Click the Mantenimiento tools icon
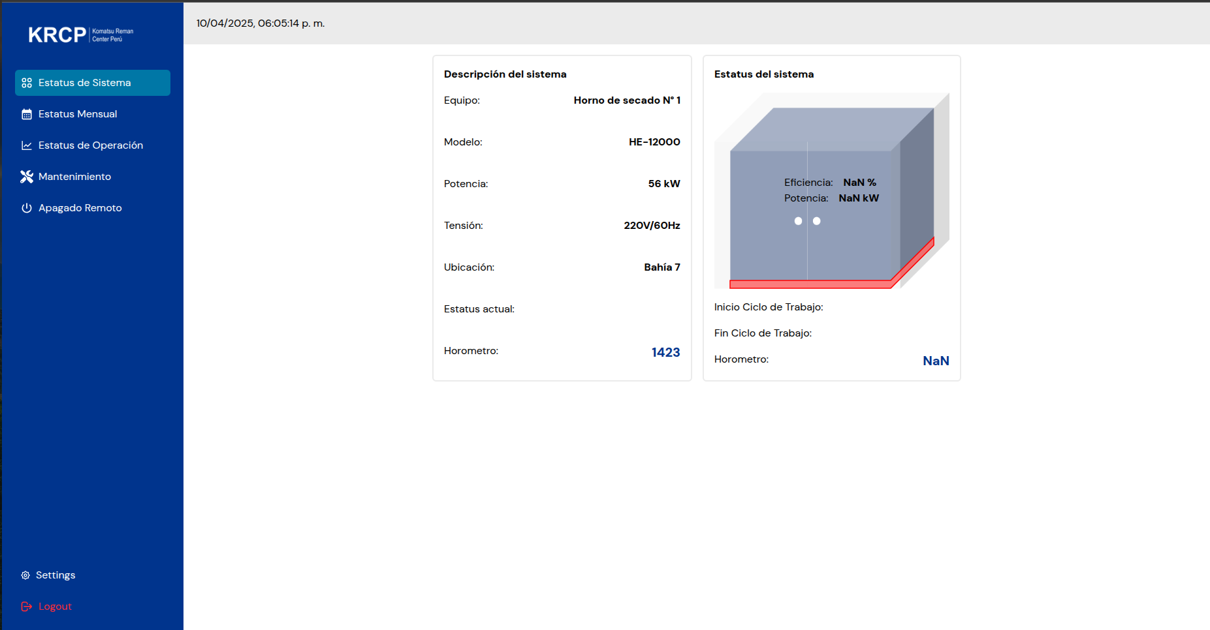The width and height of the screenshot is (1210, 630). click(27, 177)
